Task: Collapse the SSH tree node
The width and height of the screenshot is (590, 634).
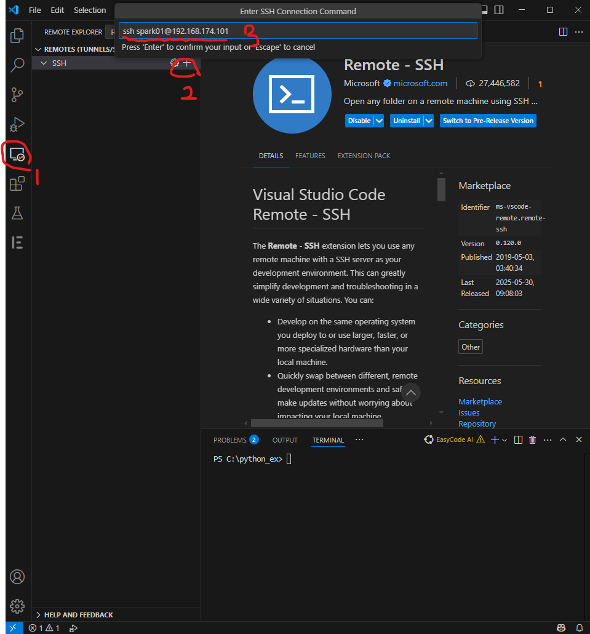Action: pyautogui.click(x=44, y=63)
